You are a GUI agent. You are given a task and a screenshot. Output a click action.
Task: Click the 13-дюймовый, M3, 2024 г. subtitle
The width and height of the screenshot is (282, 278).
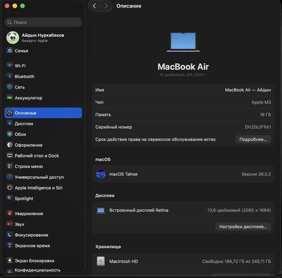[x=183, y=75]
